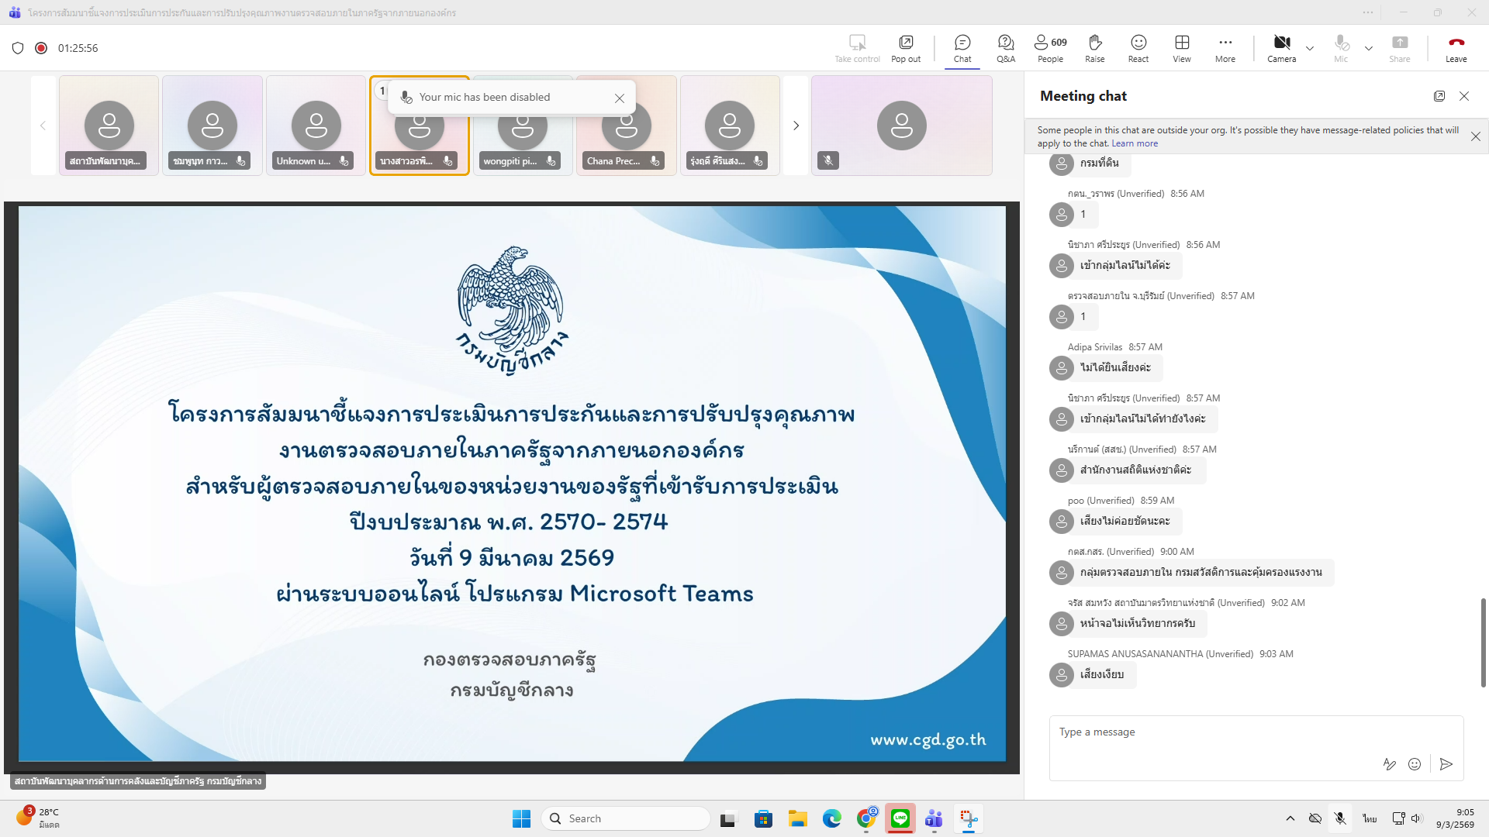Expand mic options dropdown arrow
Viewport: 1489px width, 837px height.
click(1369, 48)
